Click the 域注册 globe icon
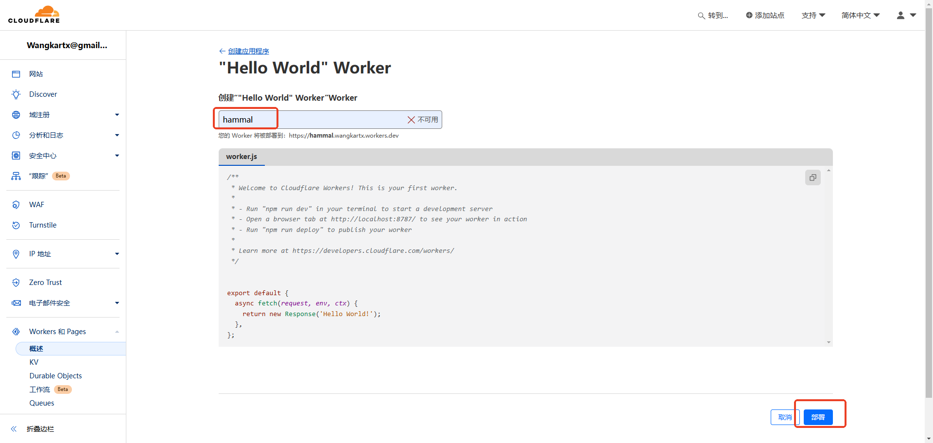The height and width of the screenshot is (443, 933). pos(16,115)
